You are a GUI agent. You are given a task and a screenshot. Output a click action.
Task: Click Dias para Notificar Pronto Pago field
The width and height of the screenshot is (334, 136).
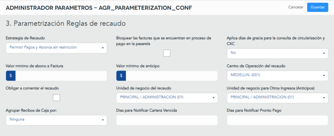tap(278, 120)
